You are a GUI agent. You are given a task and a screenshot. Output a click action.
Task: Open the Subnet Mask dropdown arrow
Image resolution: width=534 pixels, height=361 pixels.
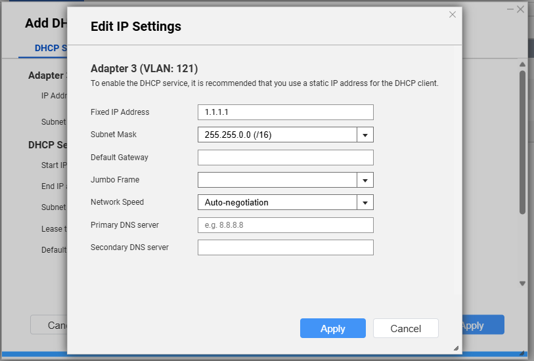pos(365,135)
